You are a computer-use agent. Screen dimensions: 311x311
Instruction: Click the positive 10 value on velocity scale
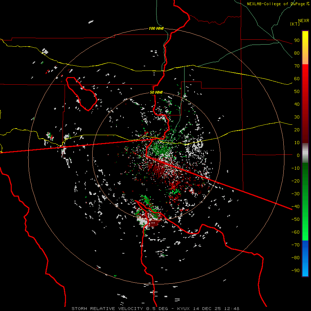click(297, 143)
